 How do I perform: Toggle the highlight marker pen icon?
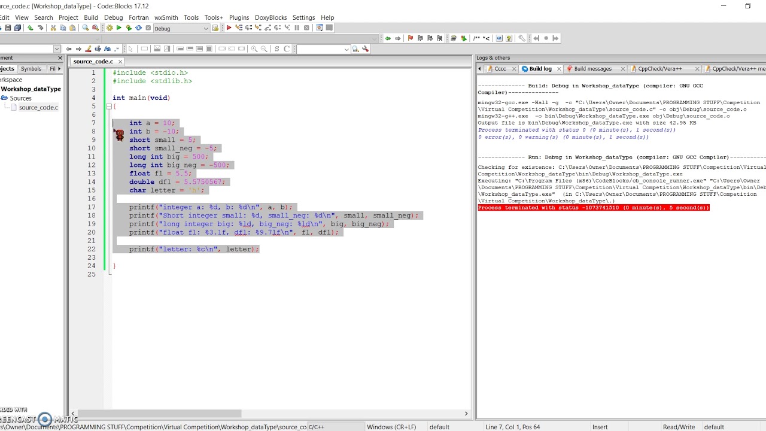pyautogui.click(x=88, y=49)
